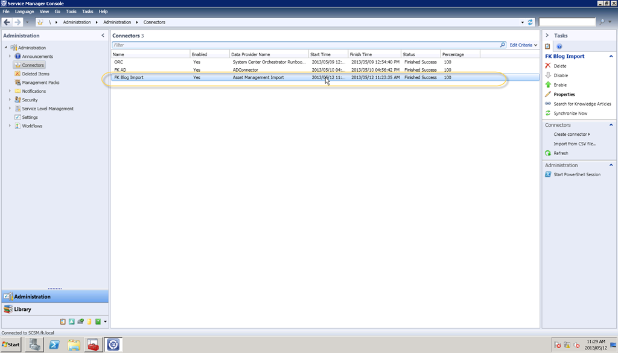
Task: Open the Edit Criteria dropdown
Action: click(523, 45)
